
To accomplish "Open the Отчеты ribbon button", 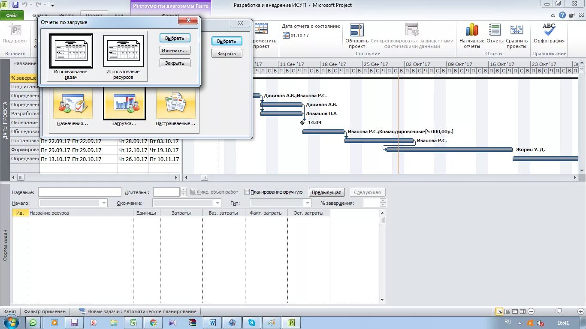I will coord(495,36).
